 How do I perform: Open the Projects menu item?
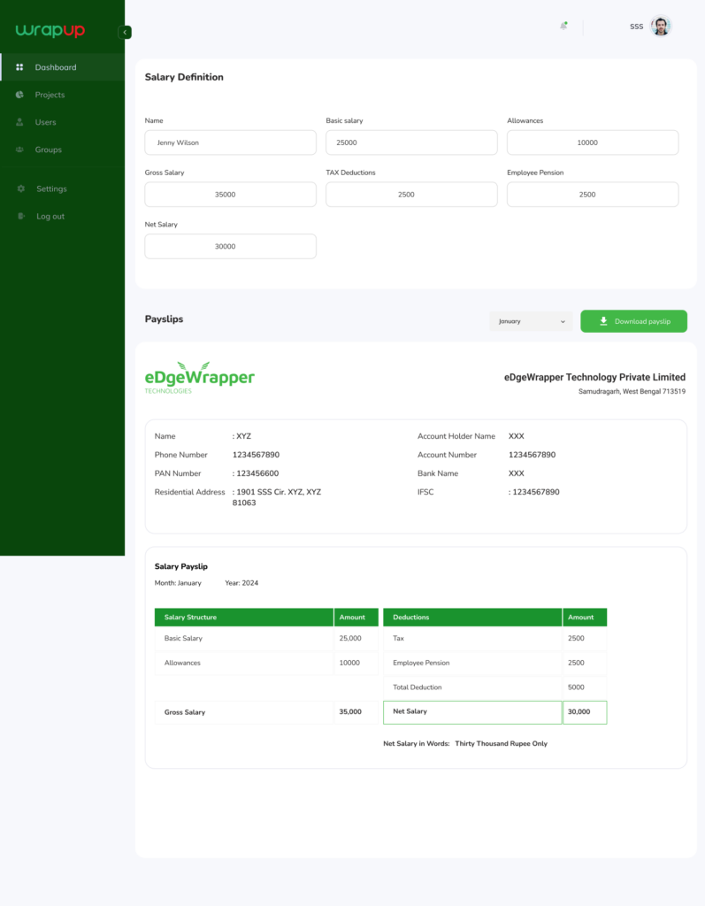50,95
